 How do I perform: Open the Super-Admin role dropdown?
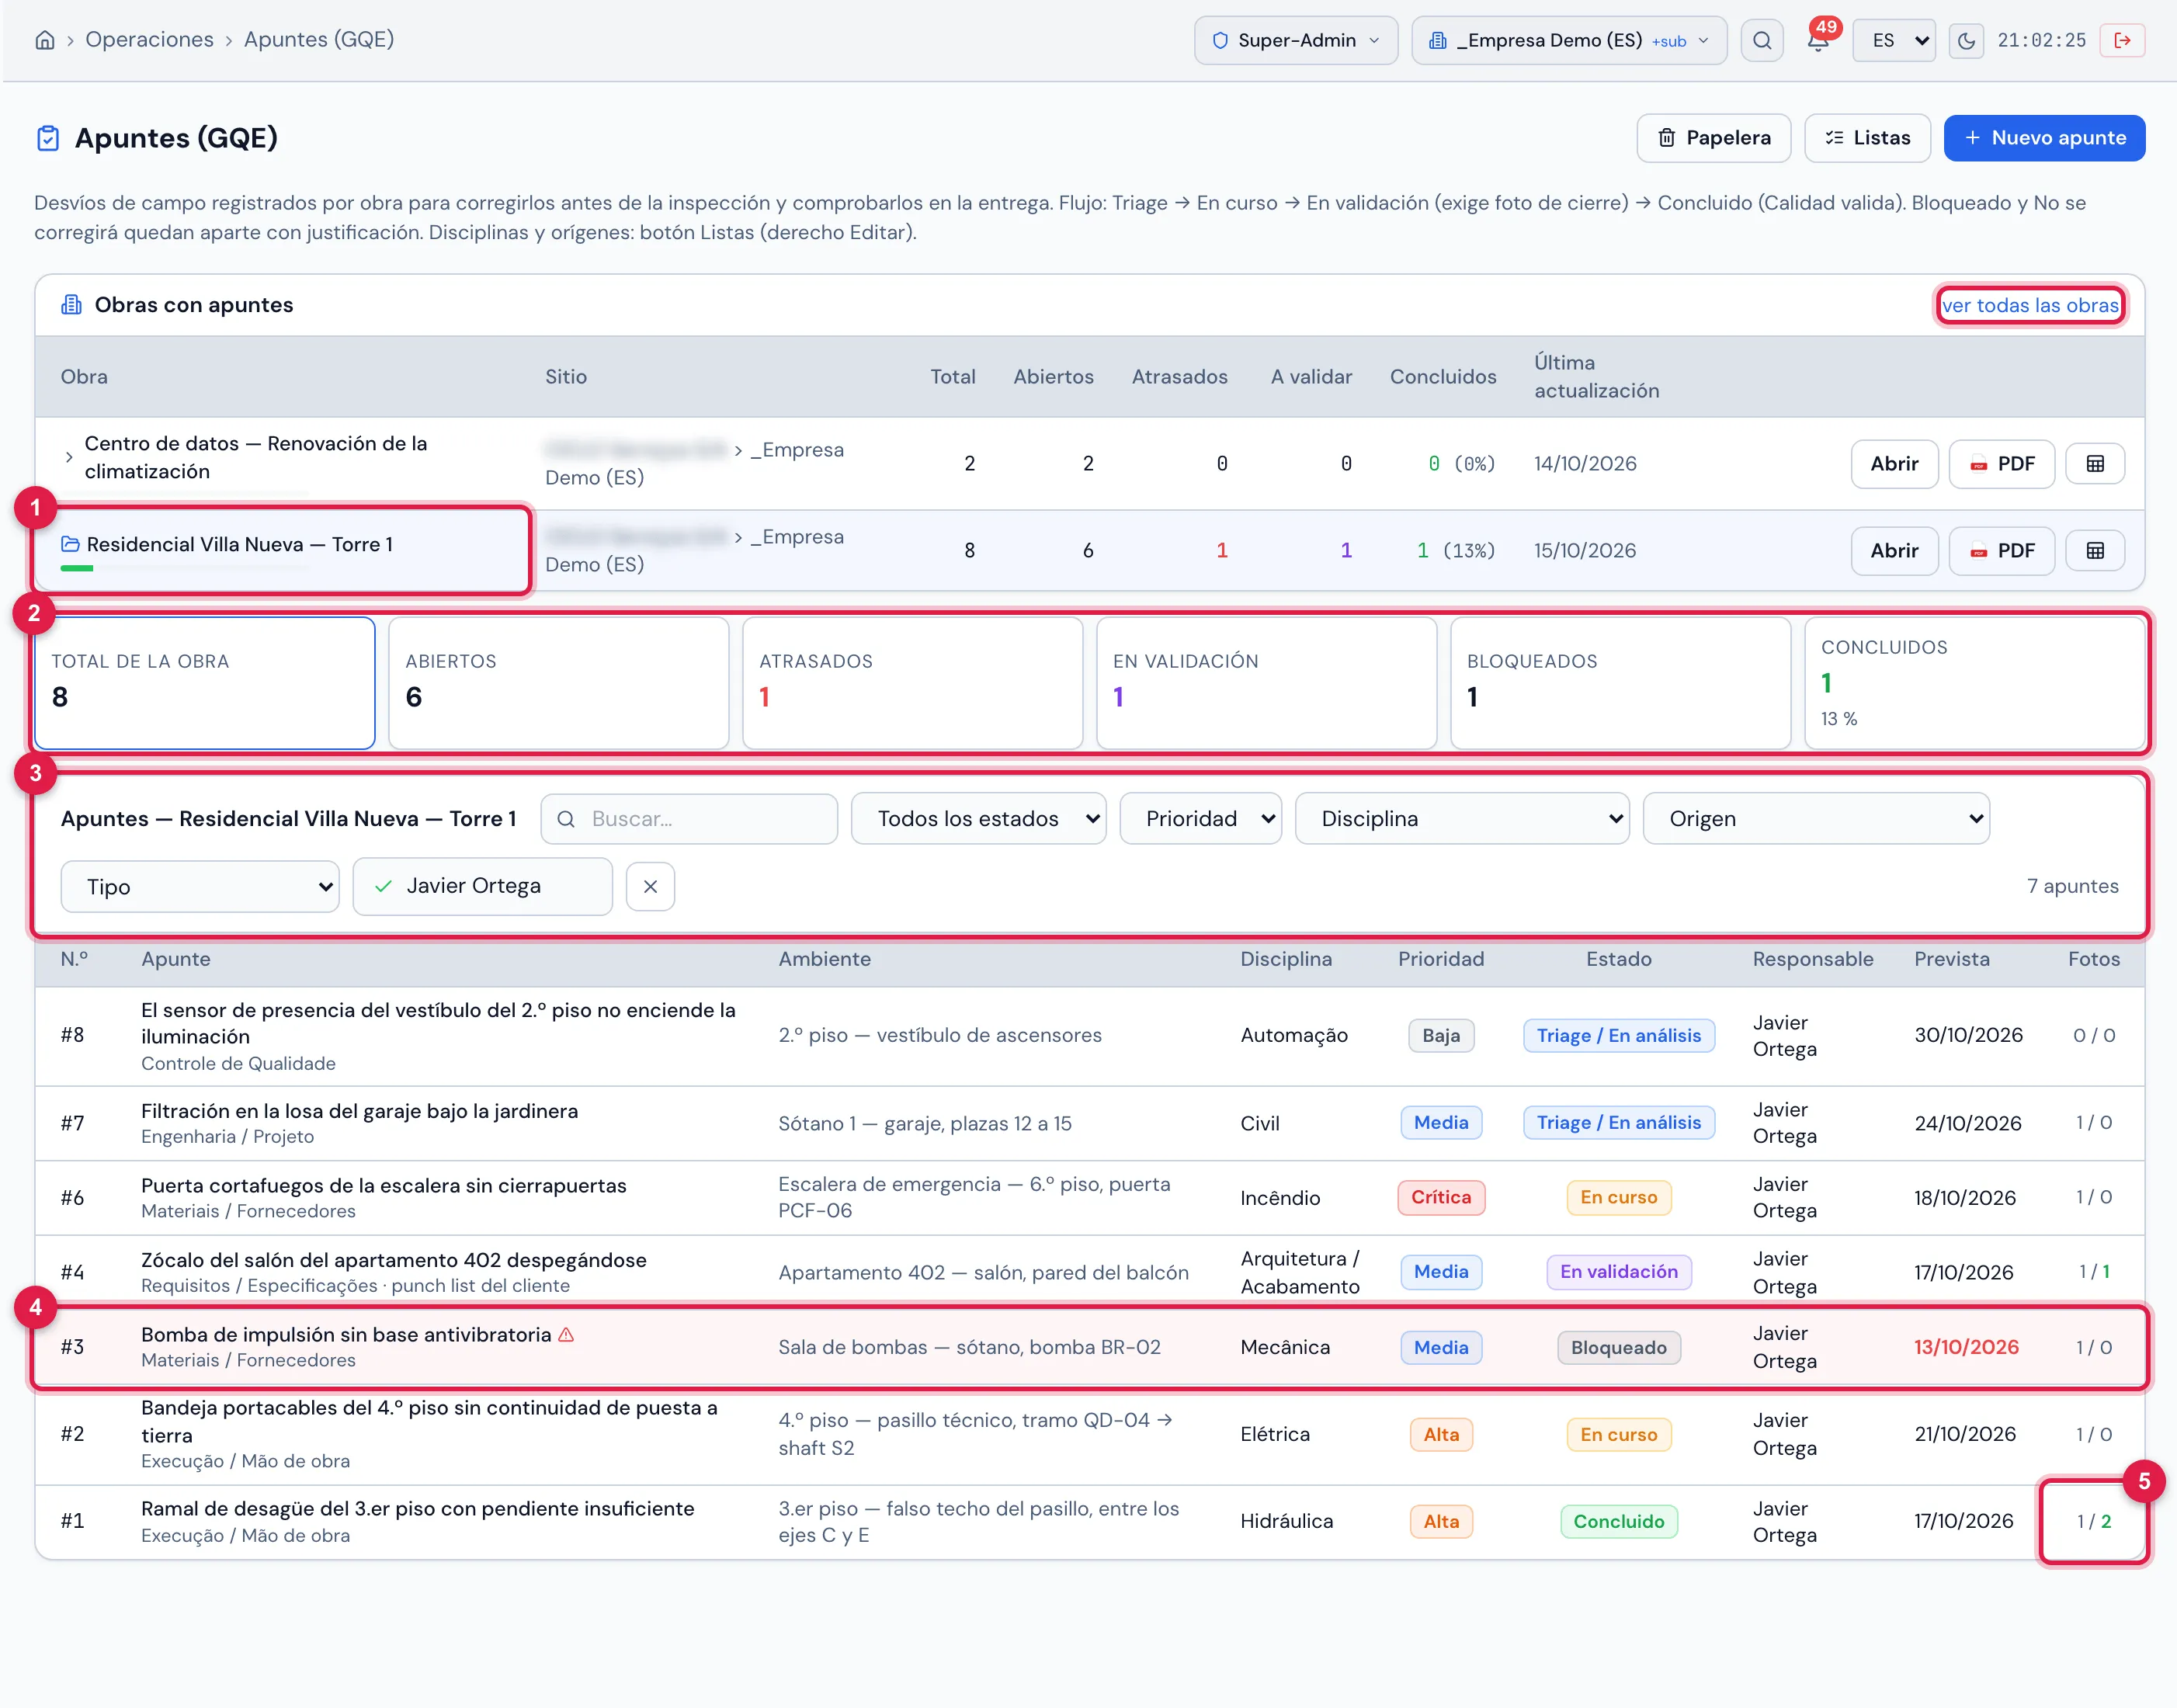pos(1295,41)
